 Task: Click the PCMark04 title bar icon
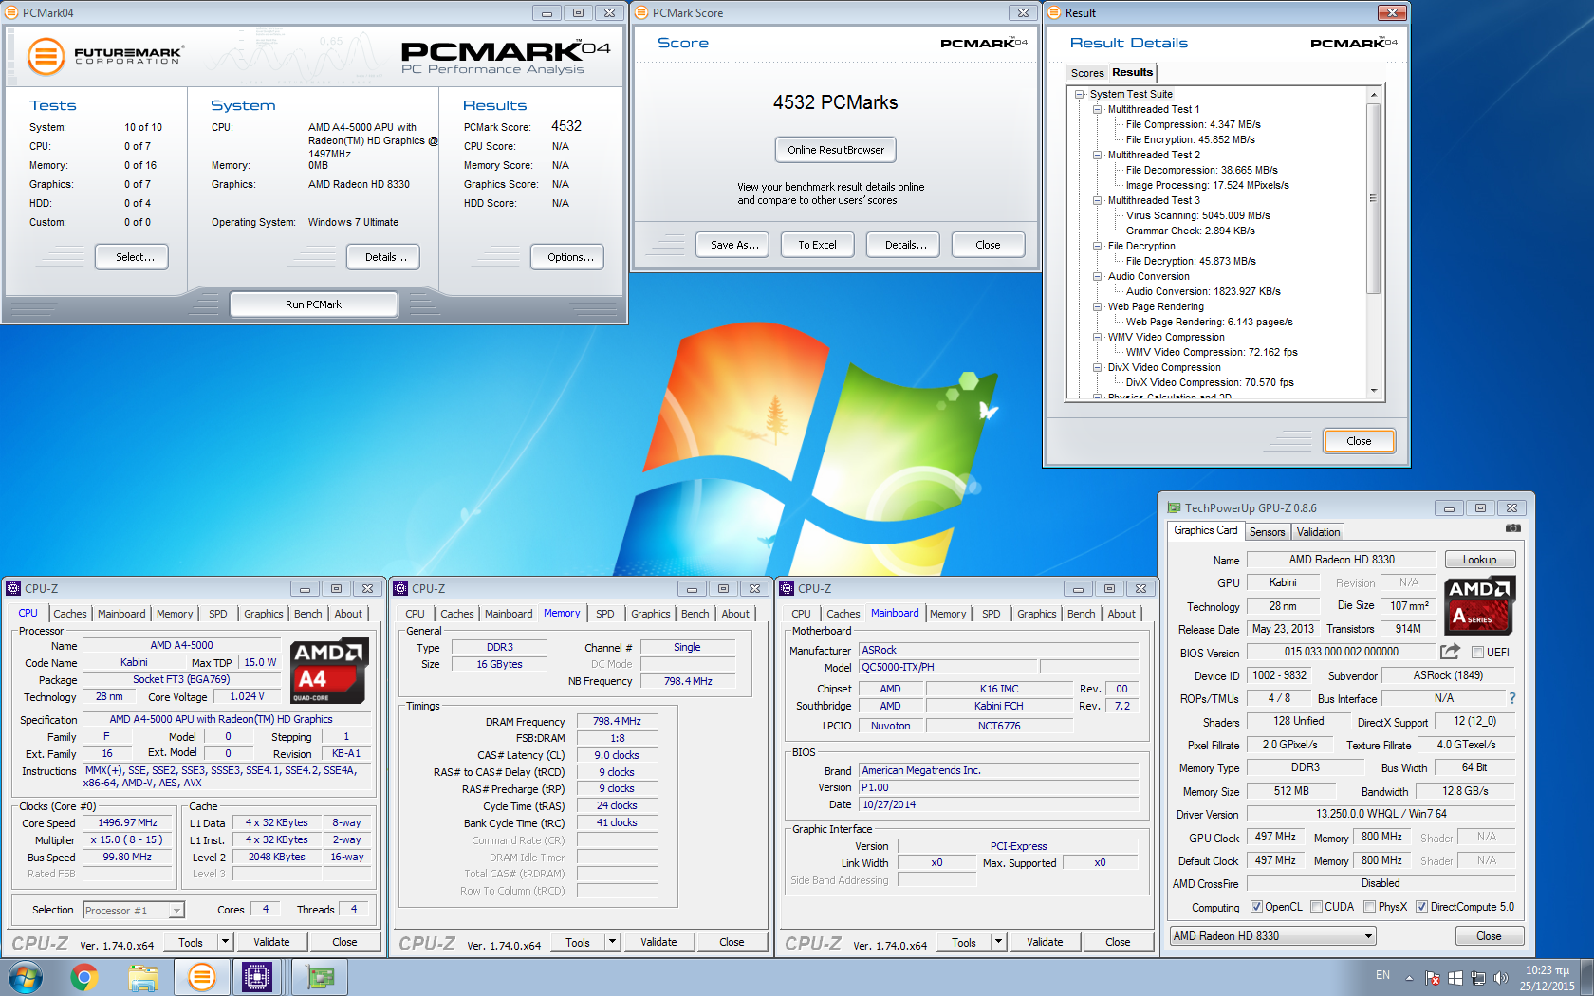(x=11, y=13)
